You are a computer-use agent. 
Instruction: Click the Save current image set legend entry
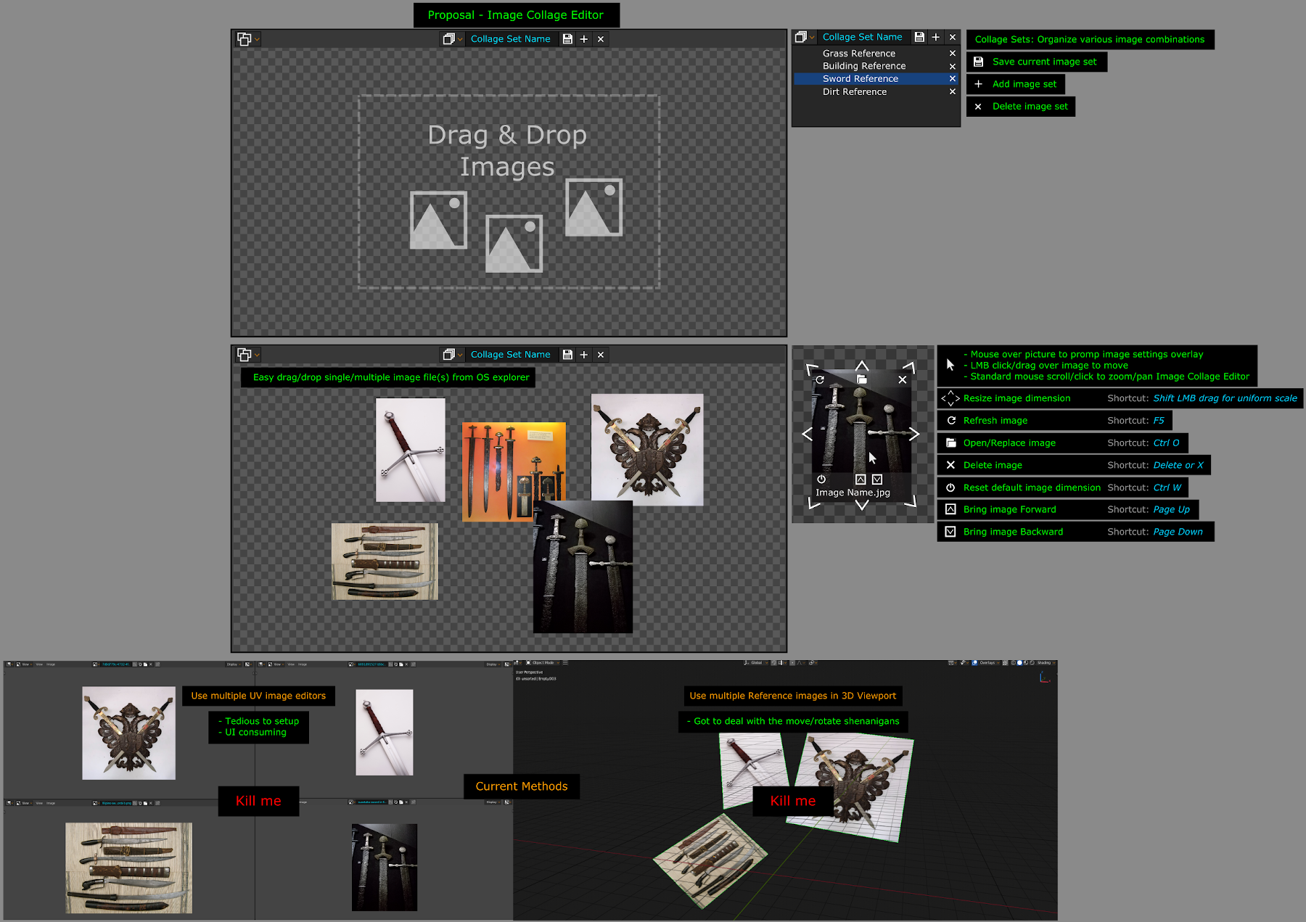(1037, 62)
